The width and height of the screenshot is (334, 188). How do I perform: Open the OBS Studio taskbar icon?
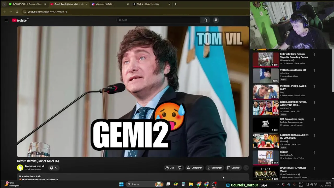(x=214, y=184)
